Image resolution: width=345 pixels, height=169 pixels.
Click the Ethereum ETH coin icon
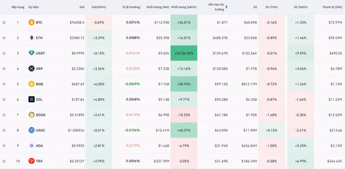coord(32,38)
